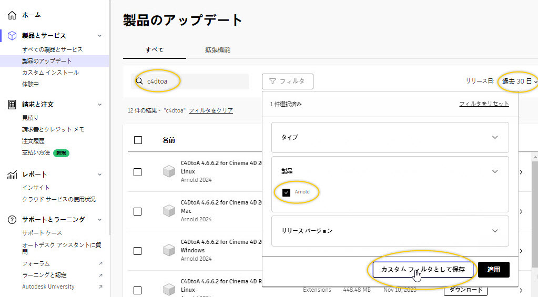Toggle the select-all checkbox next to 名前
Image resolution: width=538 pixels, height=297 pixels.
[x=138, y=140]
